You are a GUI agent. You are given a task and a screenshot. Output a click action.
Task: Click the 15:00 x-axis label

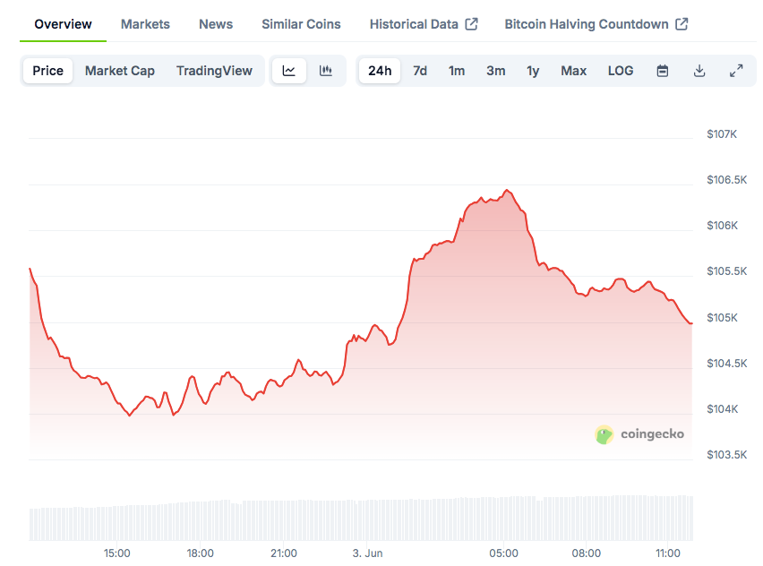pyautogui.click(x=116, y=553)
